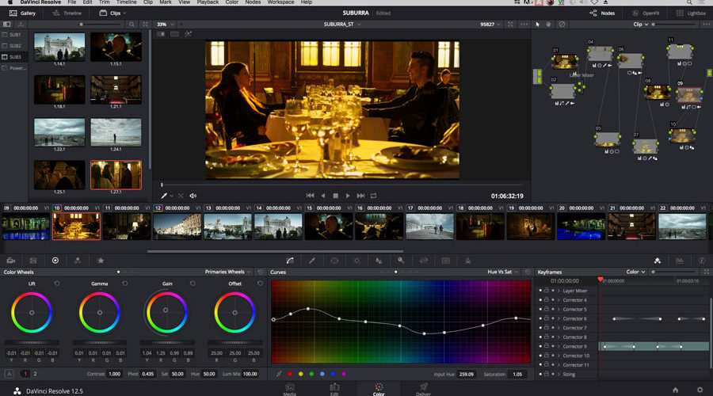713x396 pixels.
Task: Expand the Layer Mixer keyframe track
Action: [559, 291]
